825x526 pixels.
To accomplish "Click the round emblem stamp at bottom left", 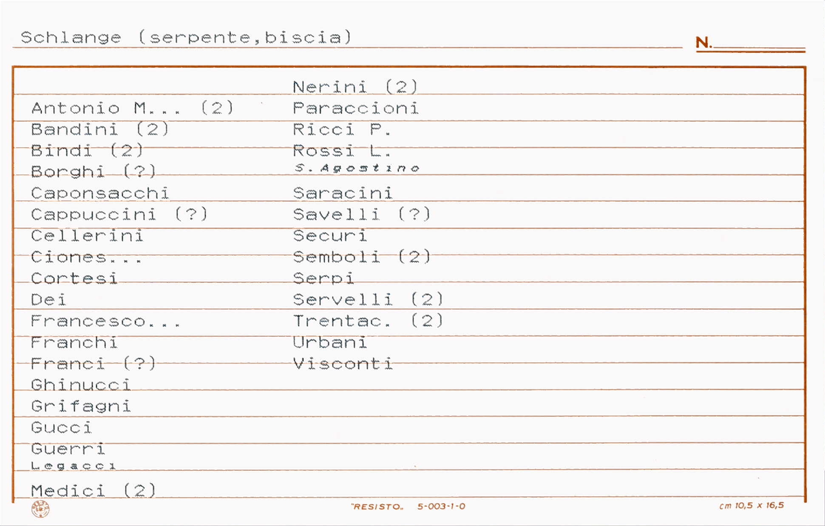I will tap(40, 508).
